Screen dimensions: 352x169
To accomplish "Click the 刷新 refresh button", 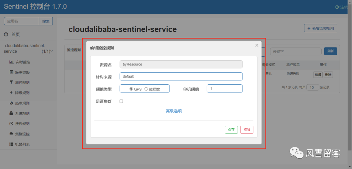I will click(x=330, y=51).
